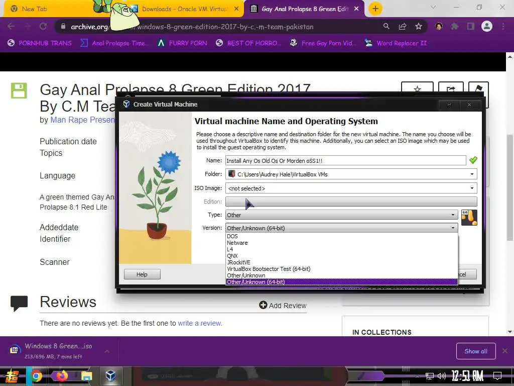Open the notifications icon in system tray
Screen dimensions: 514x386
[x=497, y=376]
